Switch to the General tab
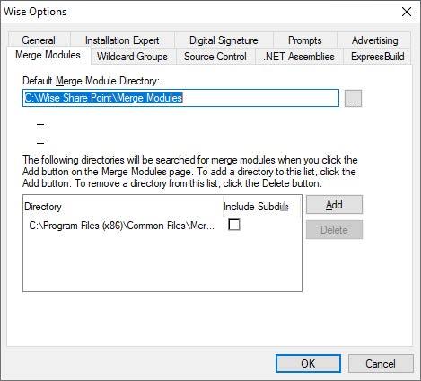Image resolution: width=421 pixels, height=381 pixels. pyautogui.click(x=39, y=40)
